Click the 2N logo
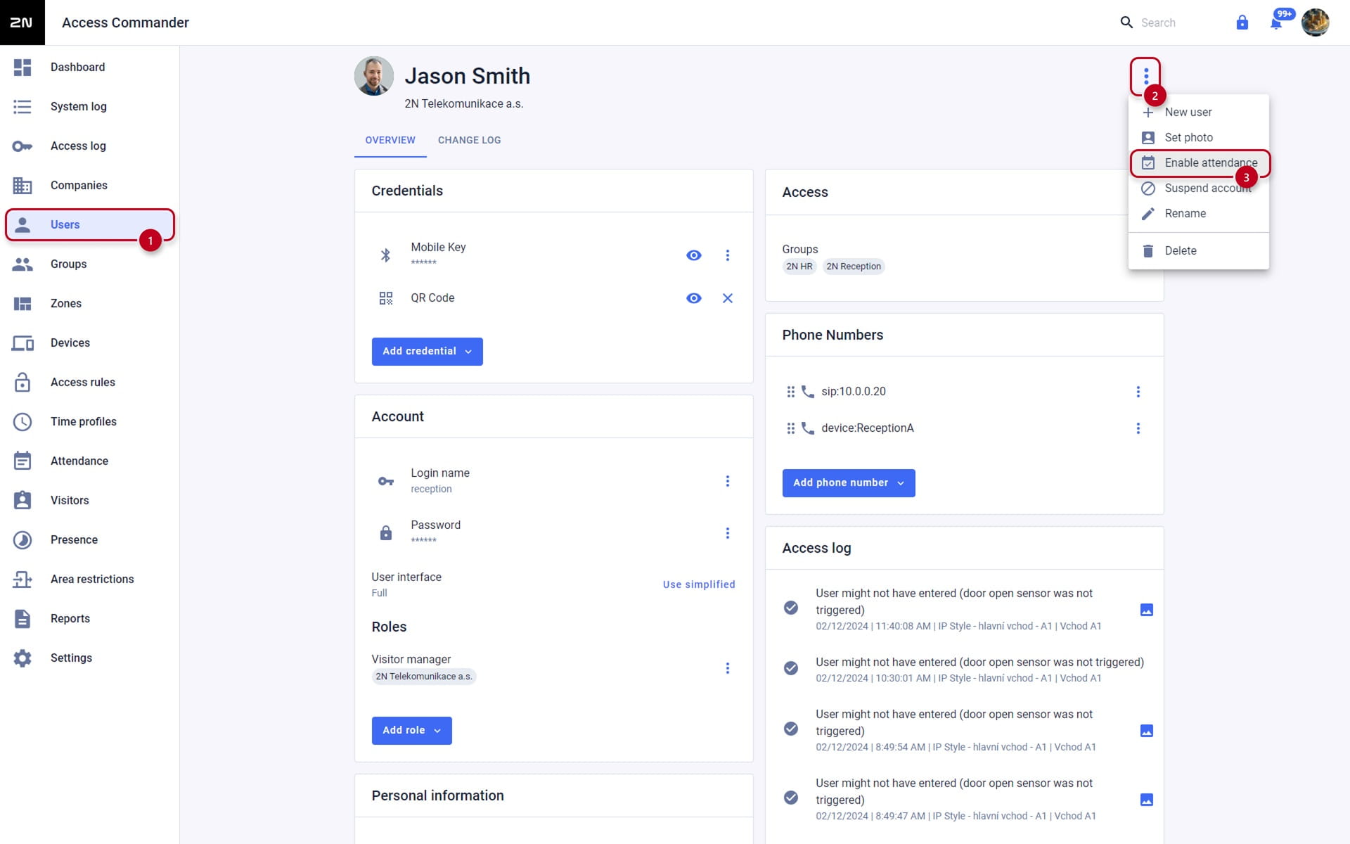 (x=22, y=23)
